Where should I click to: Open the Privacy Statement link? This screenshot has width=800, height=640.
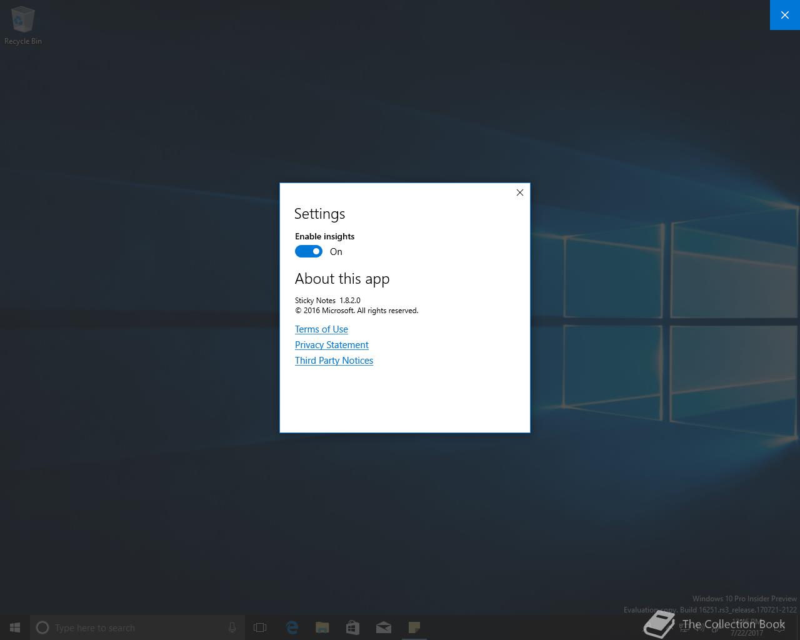pyautogui.click(x=332, y=345)
